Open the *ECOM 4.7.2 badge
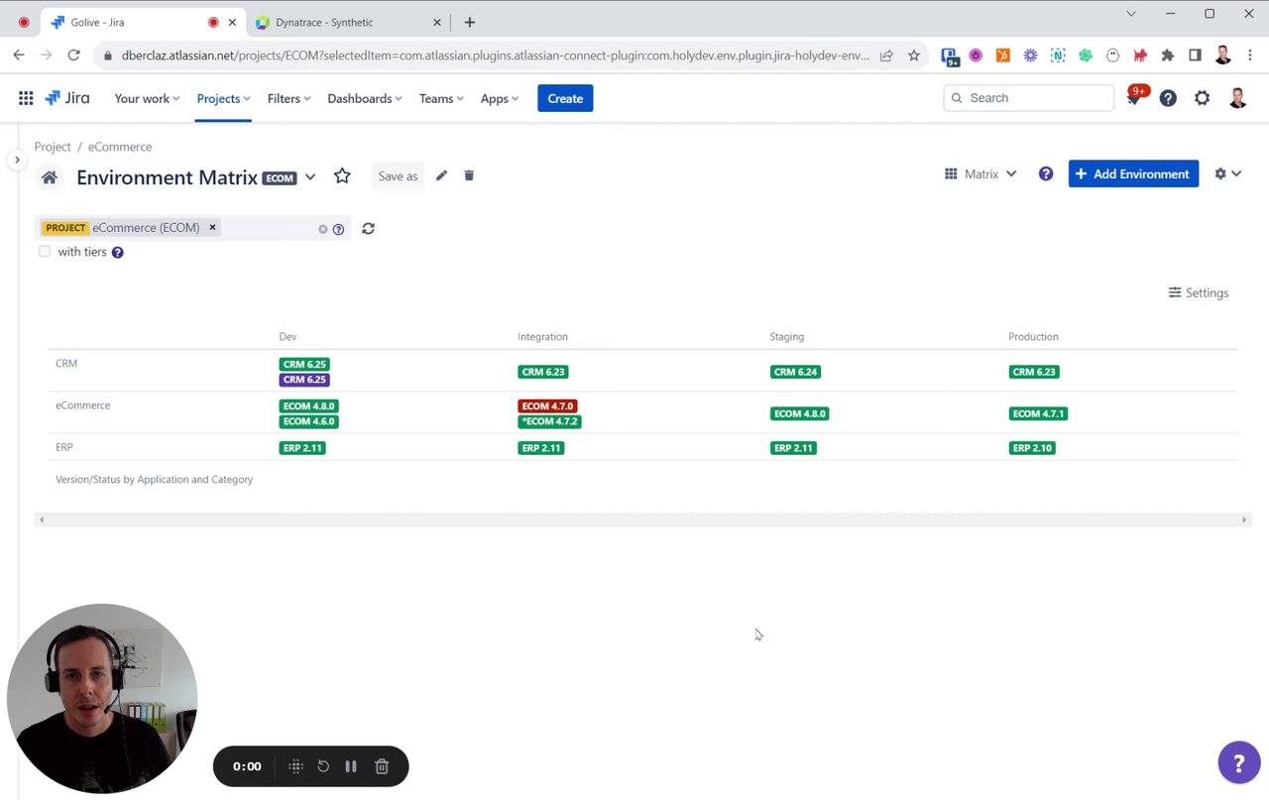 549,421
